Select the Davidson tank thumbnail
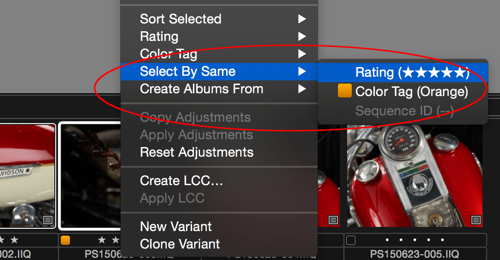 [x=28, y=175]
